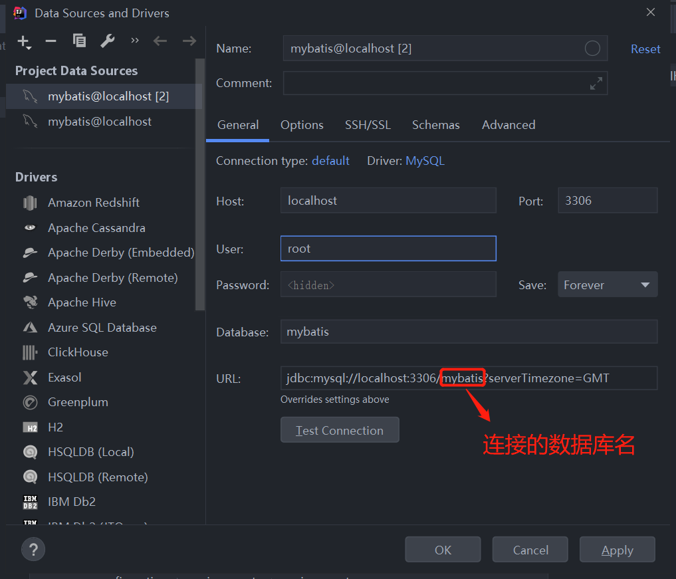This screenshot has height=579, width=676.
Task: Change connection type default link
Action: (330, 161)
